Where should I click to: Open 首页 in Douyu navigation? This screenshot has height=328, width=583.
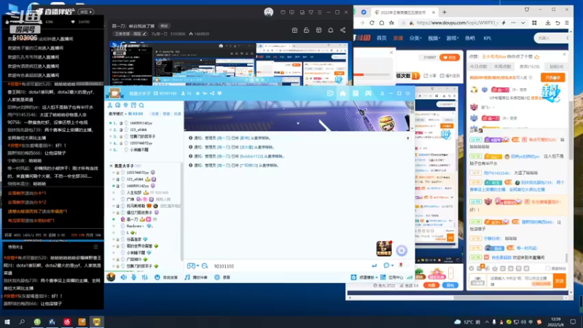381,38
